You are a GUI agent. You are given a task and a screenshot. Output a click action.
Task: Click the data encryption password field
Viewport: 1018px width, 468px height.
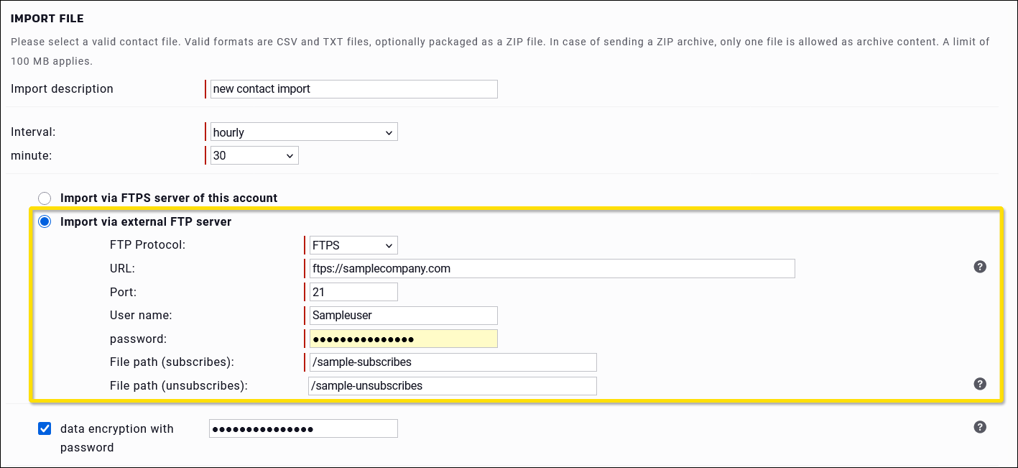(x=303, y=428)
